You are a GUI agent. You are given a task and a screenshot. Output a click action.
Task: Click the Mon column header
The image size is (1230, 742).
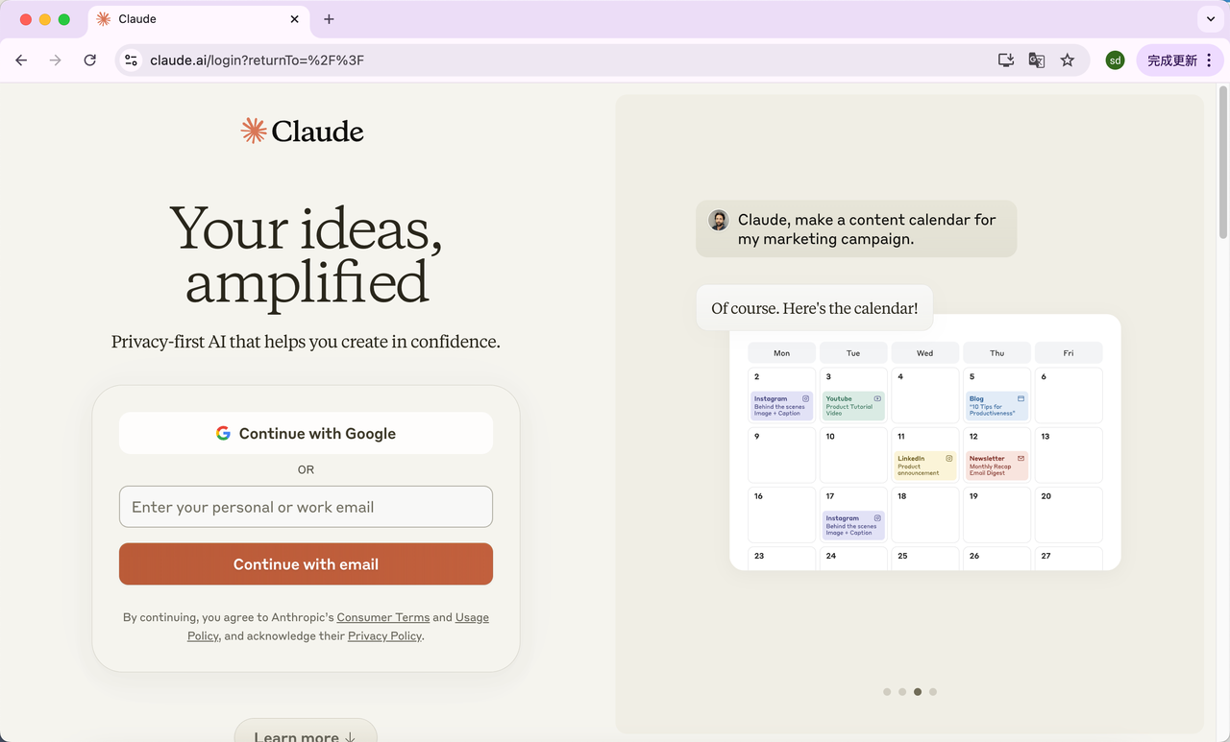[782, 353]
